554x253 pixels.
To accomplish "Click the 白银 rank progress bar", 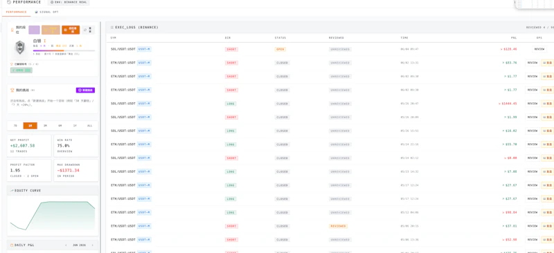I will [64, 50].
